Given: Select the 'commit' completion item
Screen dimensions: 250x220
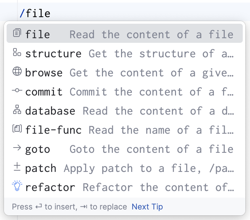Looking at the screenshot, I should [44, 92].
